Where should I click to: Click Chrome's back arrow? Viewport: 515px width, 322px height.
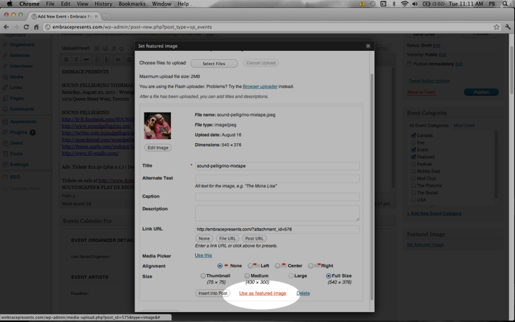click(6, 27)
